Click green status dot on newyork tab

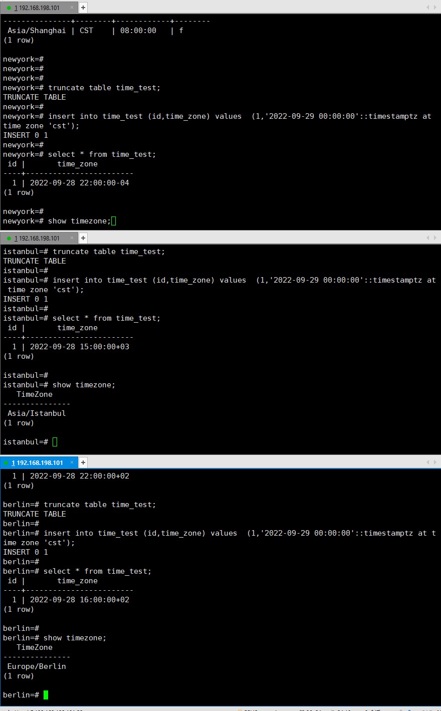pyautogui.click(x=9, y=8)
